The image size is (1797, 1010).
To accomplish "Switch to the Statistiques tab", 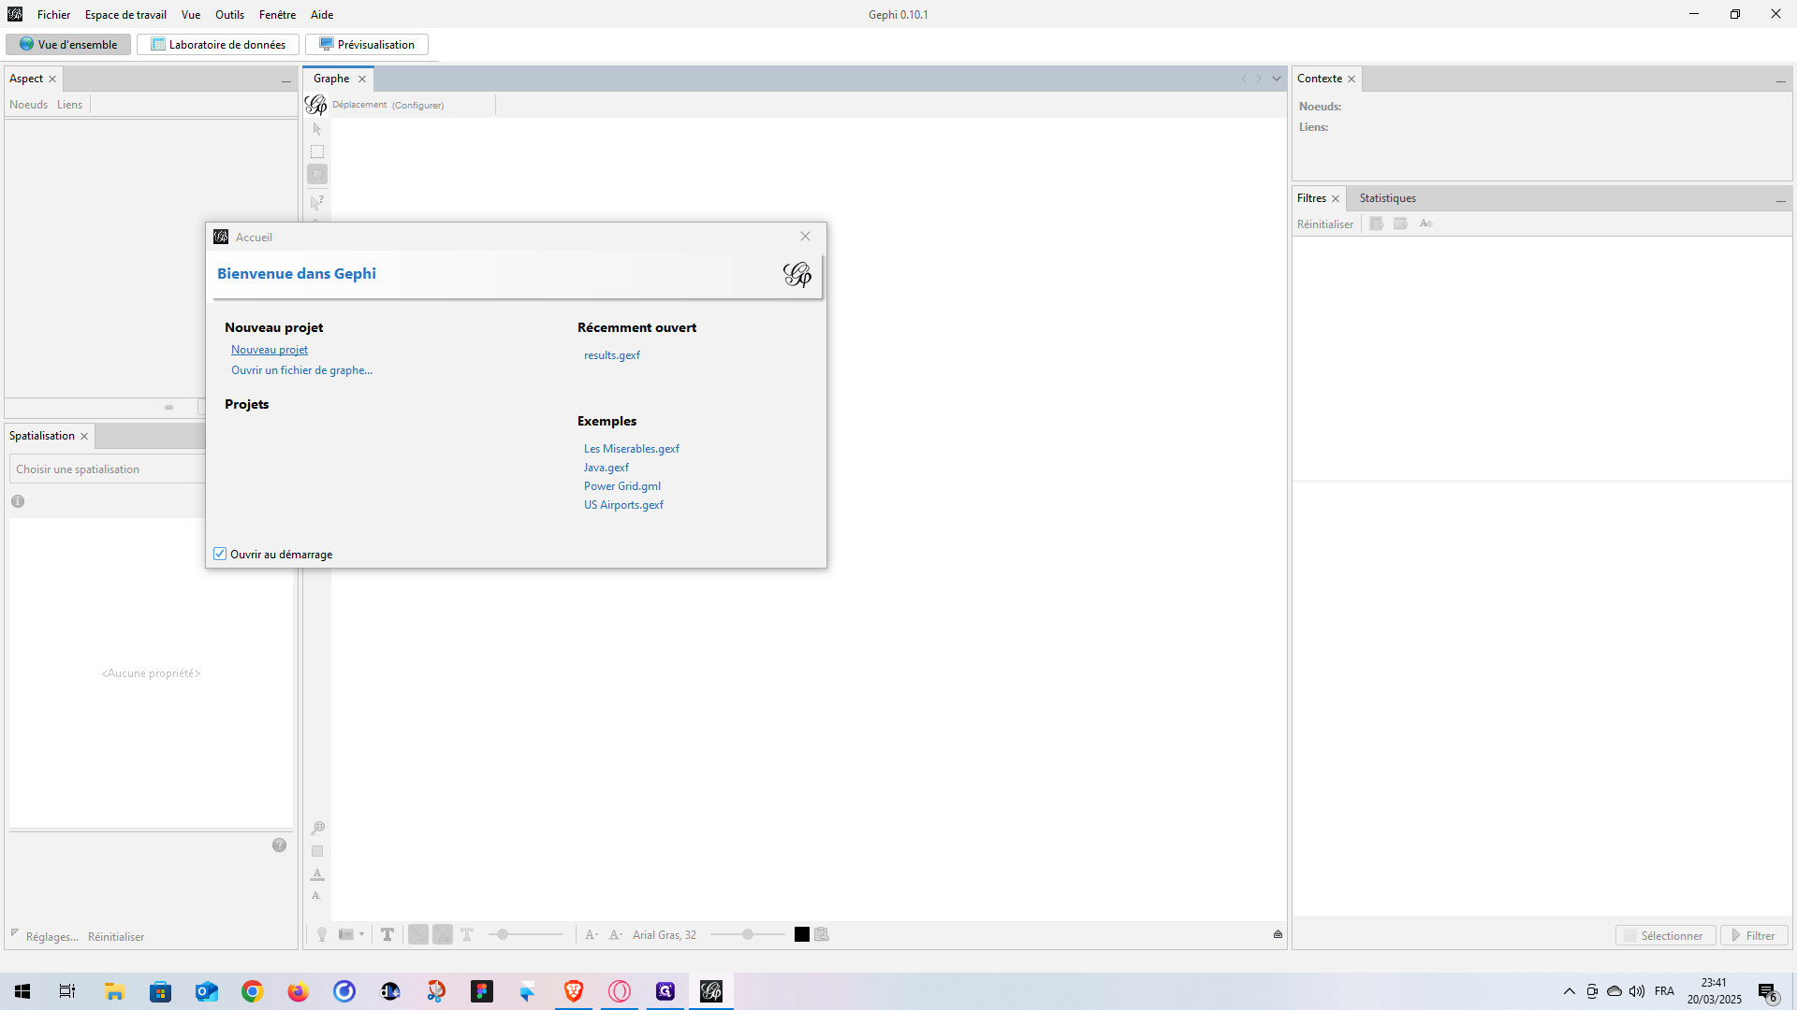I will point(1387,198).
